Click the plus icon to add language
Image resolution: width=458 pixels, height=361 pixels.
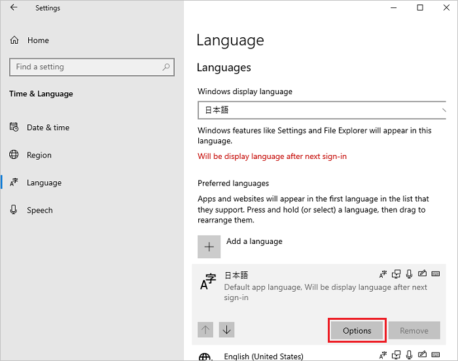[209, 247]
